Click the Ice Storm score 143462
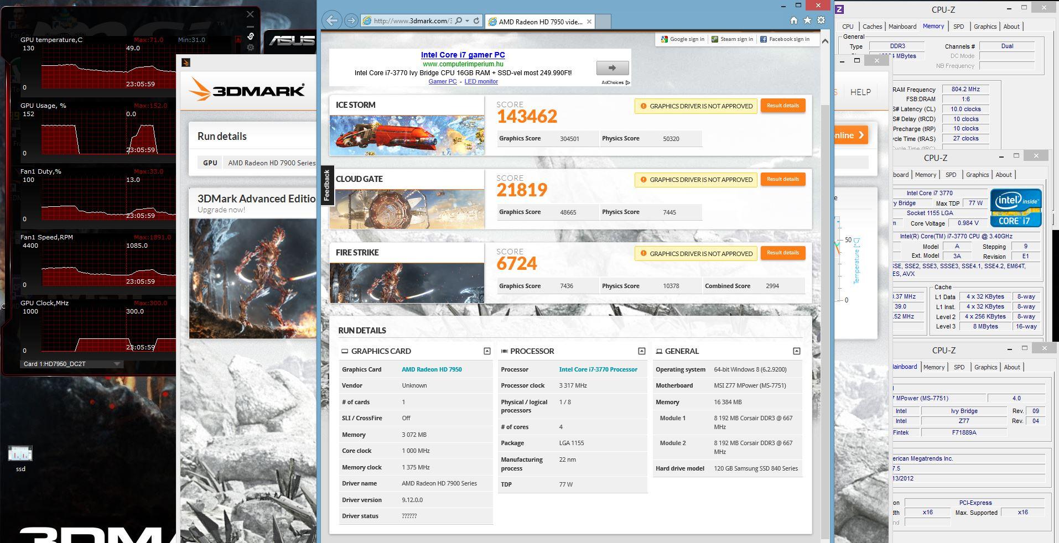 point(527,117)
